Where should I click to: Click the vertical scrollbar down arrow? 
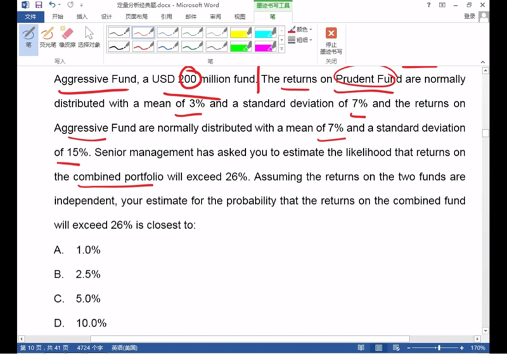coord(485,331)
